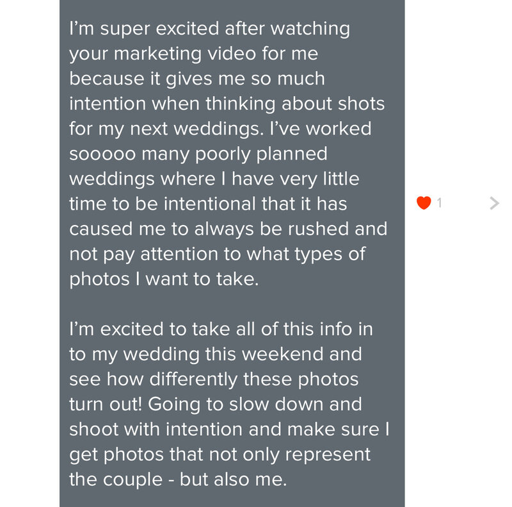Viewport: 512px width, 507px height.
Task: Click the word "weddings." before "I've worked"
Action: (x=218, y=129)
